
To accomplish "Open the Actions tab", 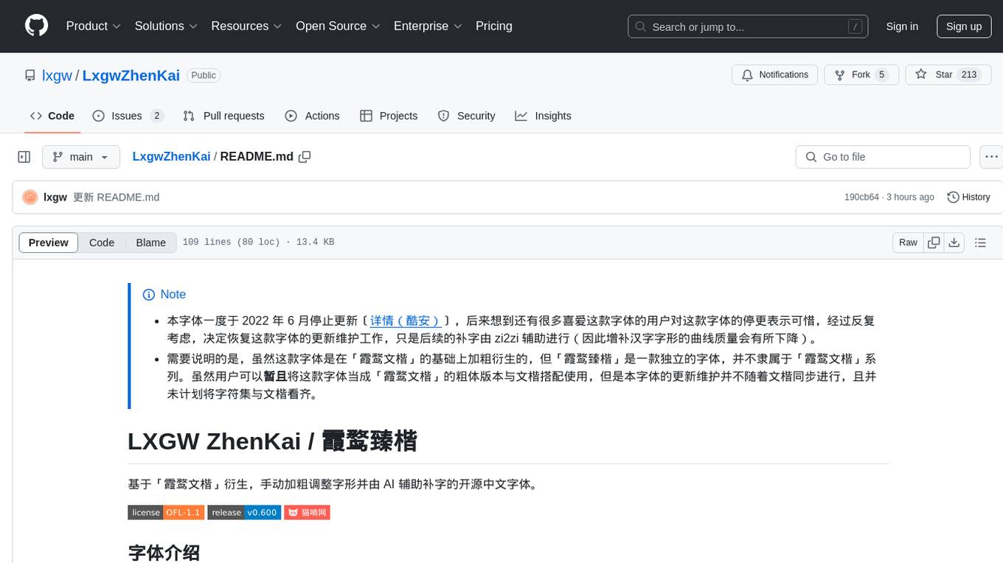I will point(312,116).
